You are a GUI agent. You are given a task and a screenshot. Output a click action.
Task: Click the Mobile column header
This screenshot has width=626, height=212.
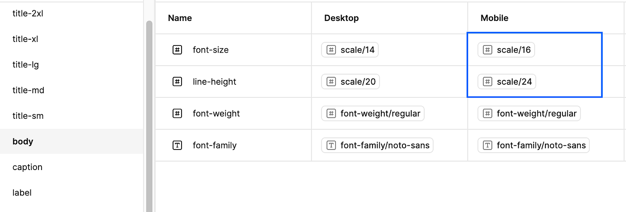[x=495, y=18]
